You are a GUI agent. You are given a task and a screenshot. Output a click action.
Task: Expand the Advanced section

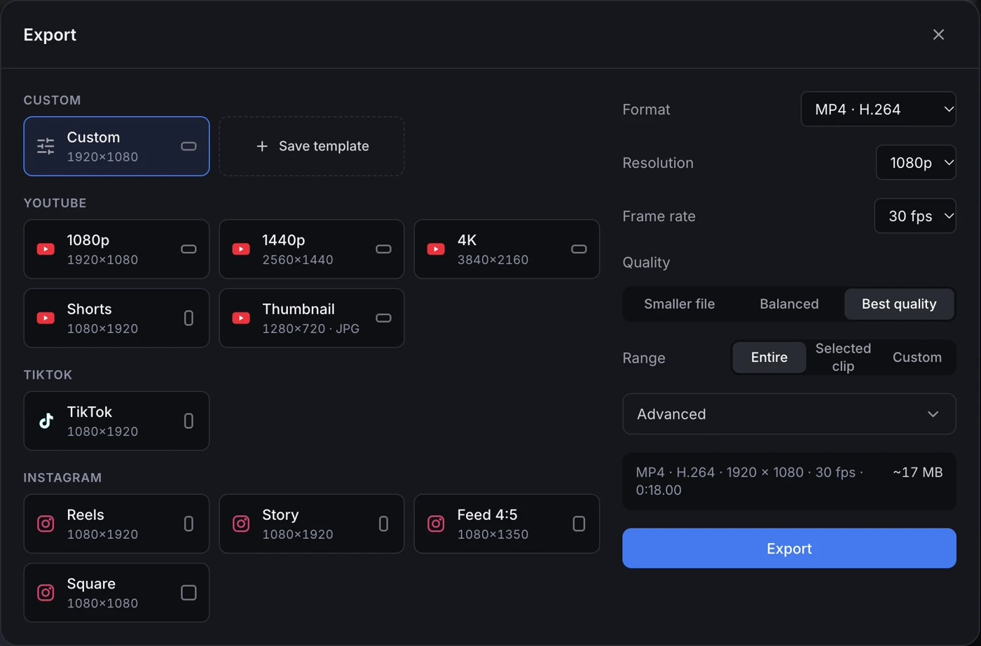pyautogui.click(x=789, y=414)
